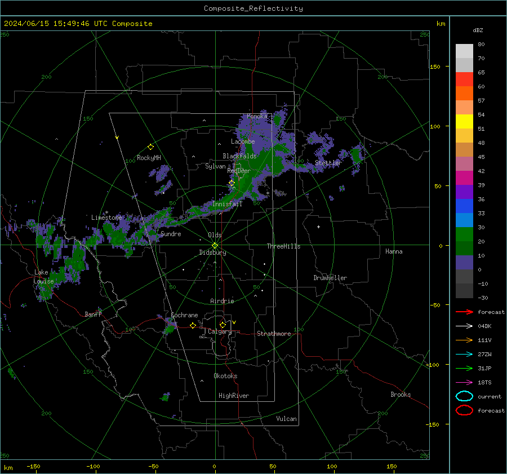Select the cyan 27ZW arrow icon
The height and width of the screenshot is (474, 507).
[464, 355]
